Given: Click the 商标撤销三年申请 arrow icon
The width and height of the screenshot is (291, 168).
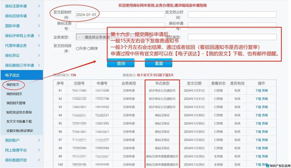Looking at the screenshot, I should tap(39, 65).
